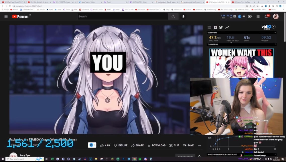Open the Lucy Pyre channel link
The width and height of the screenshot is (286, 162).
pyautogui.click(x=25, y=155)
